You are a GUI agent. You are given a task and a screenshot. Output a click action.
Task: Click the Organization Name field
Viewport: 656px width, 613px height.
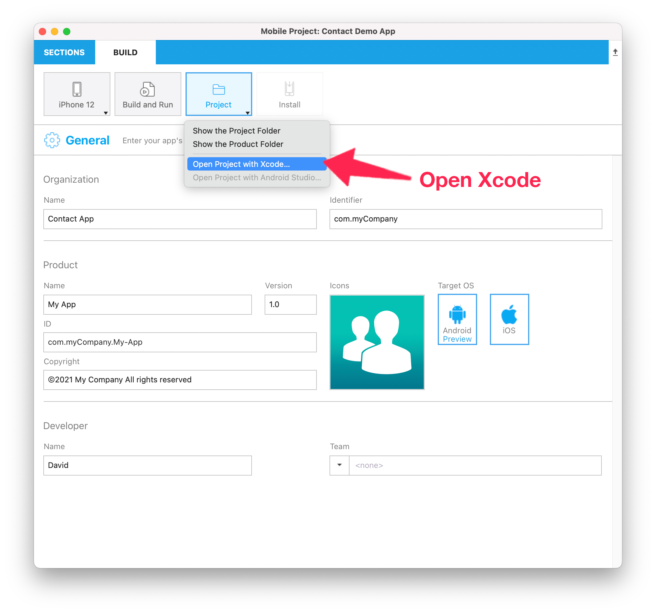click(180, 218)
